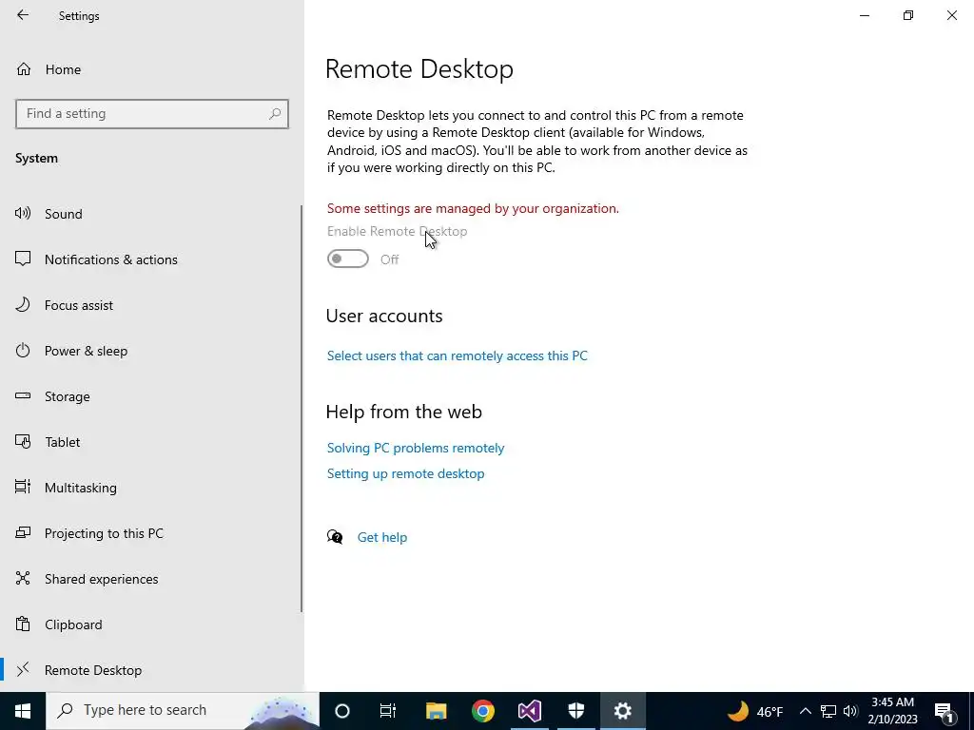
Task: Click the Focus assist moon icon
Action: click(23, 305)
